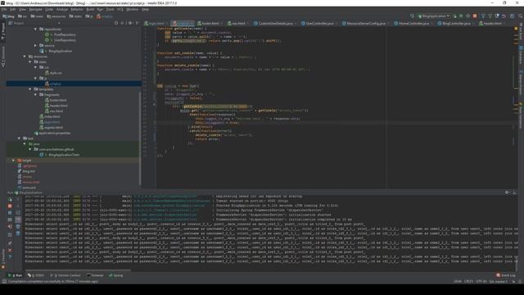Viewport: 524px width, 295px height.
Task: Switch to the UserController.java tab
Action: point(319,24)
